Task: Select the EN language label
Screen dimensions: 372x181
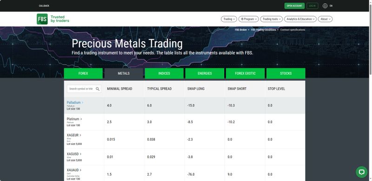Action: (x=331, y=6)
